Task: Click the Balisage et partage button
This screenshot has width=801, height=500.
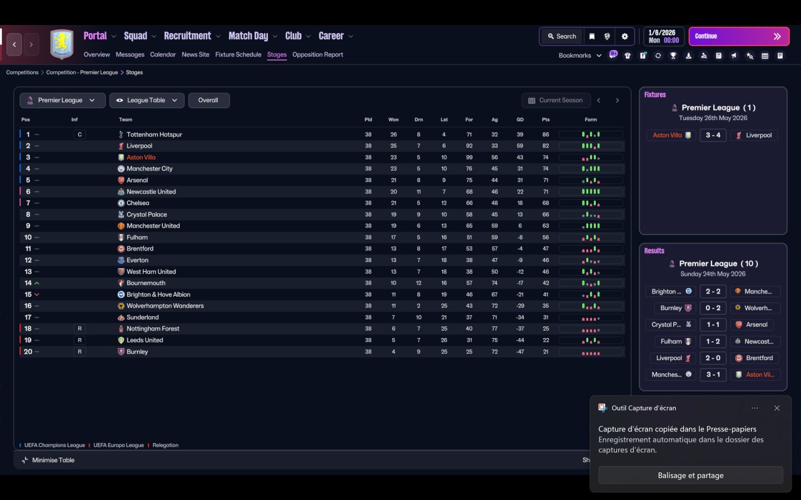Action: (x=691, y=476)
